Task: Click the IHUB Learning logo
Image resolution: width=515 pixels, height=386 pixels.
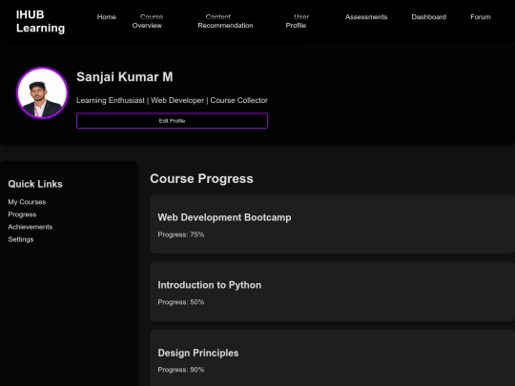Action: pos(40,21)
